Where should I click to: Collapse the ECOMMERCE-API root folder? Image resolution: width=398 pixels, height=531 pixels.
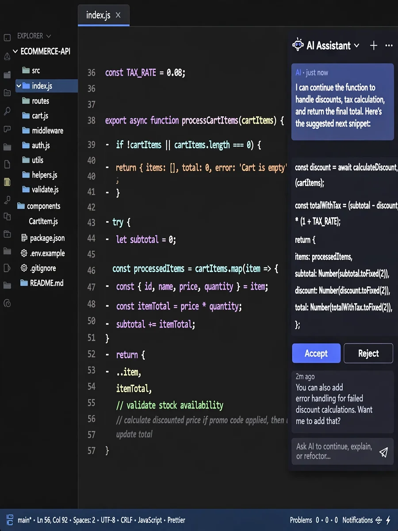point(15,51)
